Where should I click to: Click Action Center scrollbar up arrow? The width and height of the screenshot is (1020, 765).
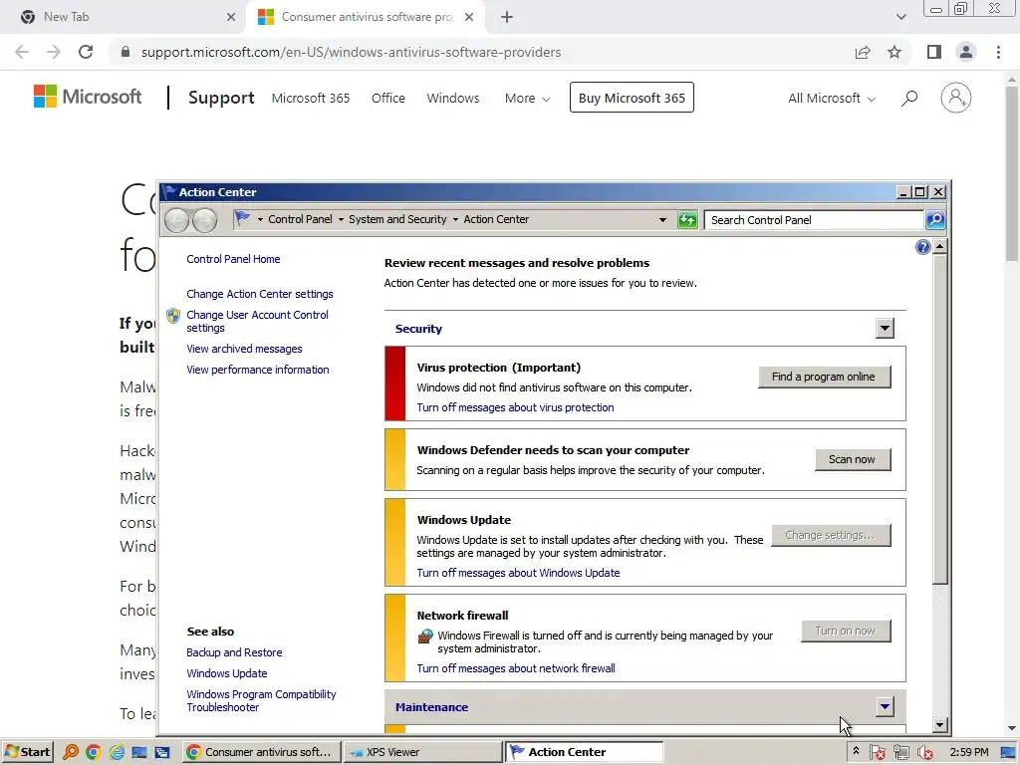940,247
